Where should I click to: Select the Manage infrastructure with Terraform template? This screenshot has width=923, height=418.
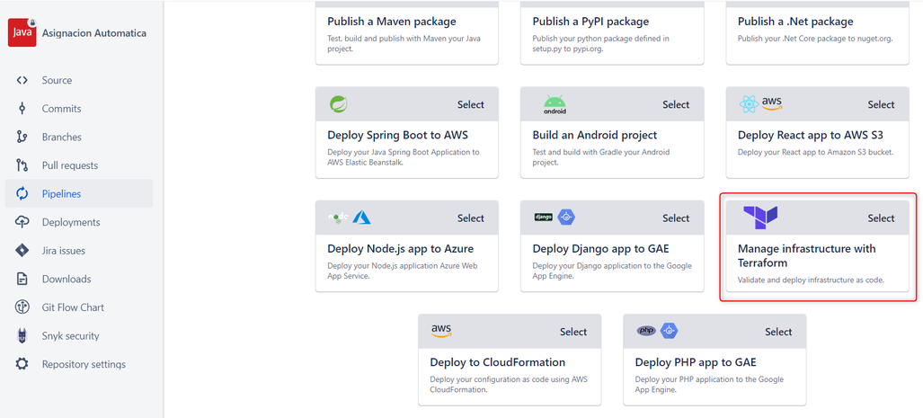881,218
